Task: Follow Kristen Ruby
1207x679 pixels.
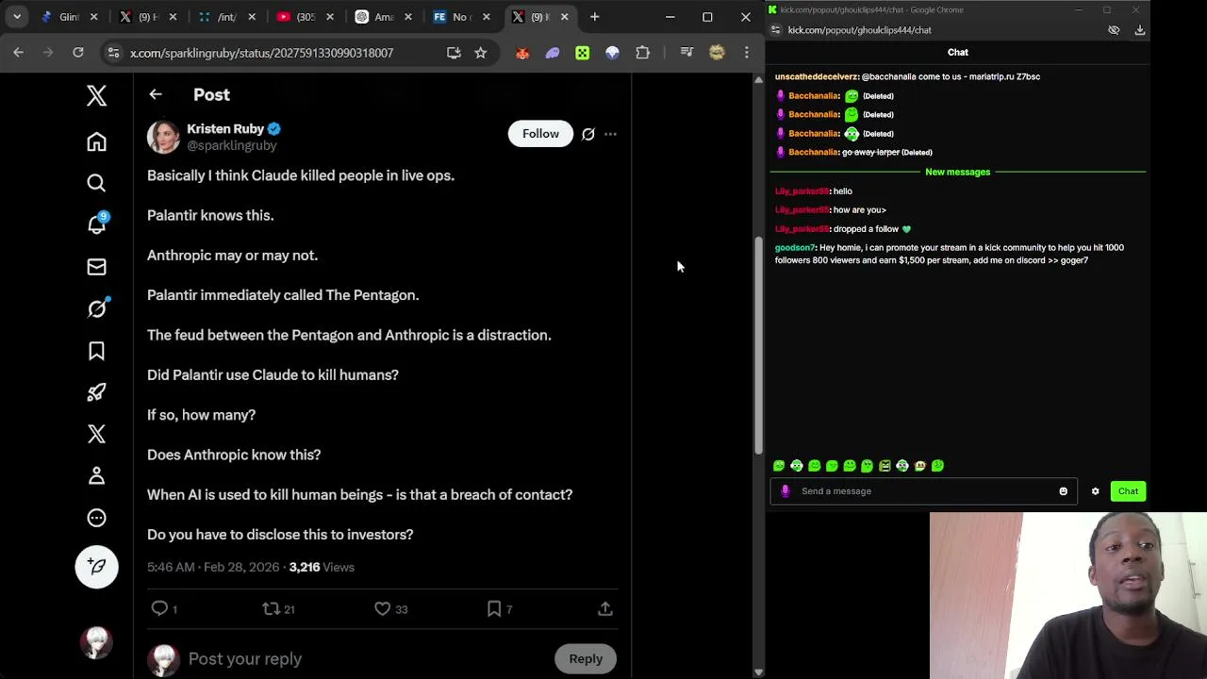Action: click(x=540, y=134)
